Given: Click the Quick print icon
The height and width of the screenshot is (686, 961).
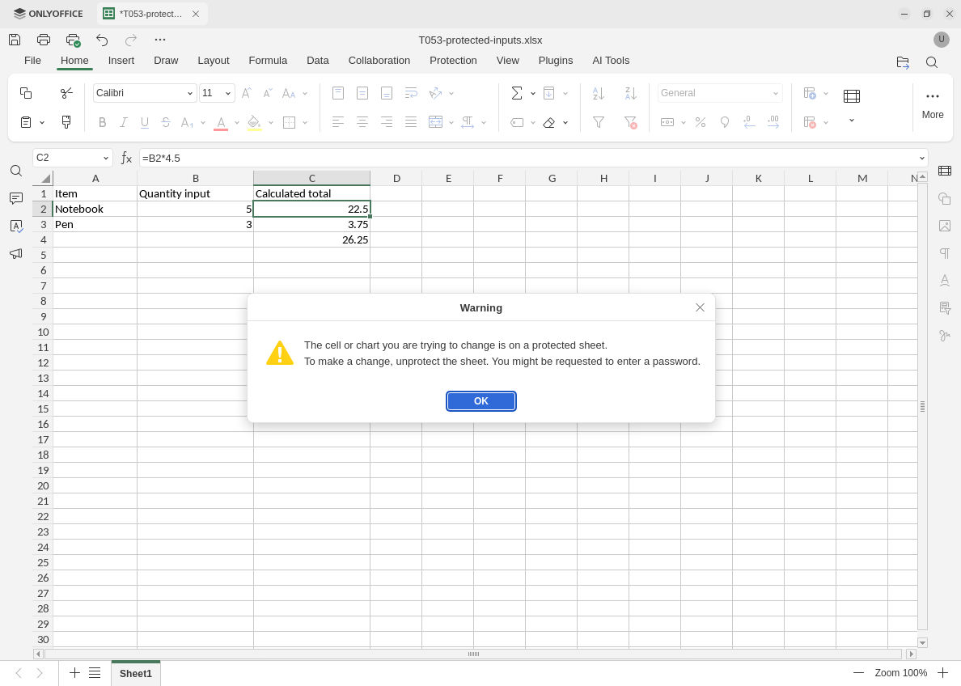Looking at the screenshot, I should point(73,40).
